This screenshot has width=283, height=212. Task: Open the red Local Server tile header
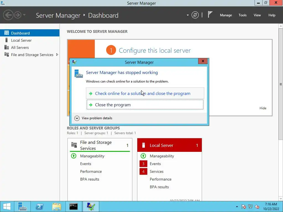[169, 145]
